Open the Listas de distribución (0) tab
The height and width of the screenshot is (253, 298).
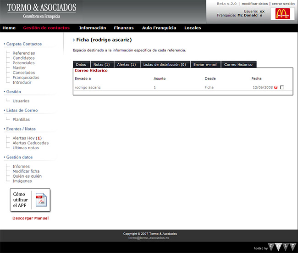tap(164, 65)
